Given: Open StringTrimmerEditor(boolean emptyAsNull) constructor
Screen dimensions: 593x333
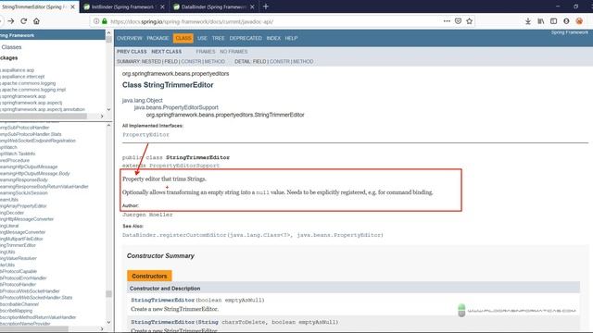Looking at the screenshot, I should click(x=163, y=300).
